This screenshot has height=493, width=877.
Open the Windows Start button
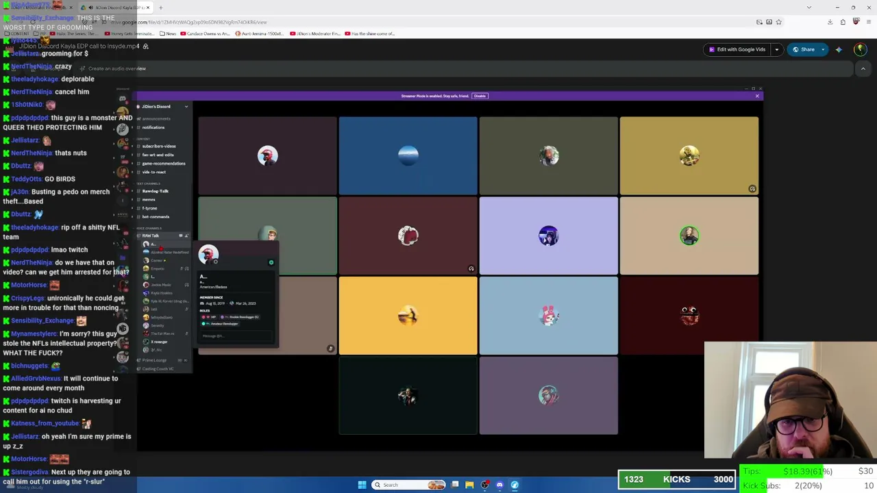click(362, 485)
